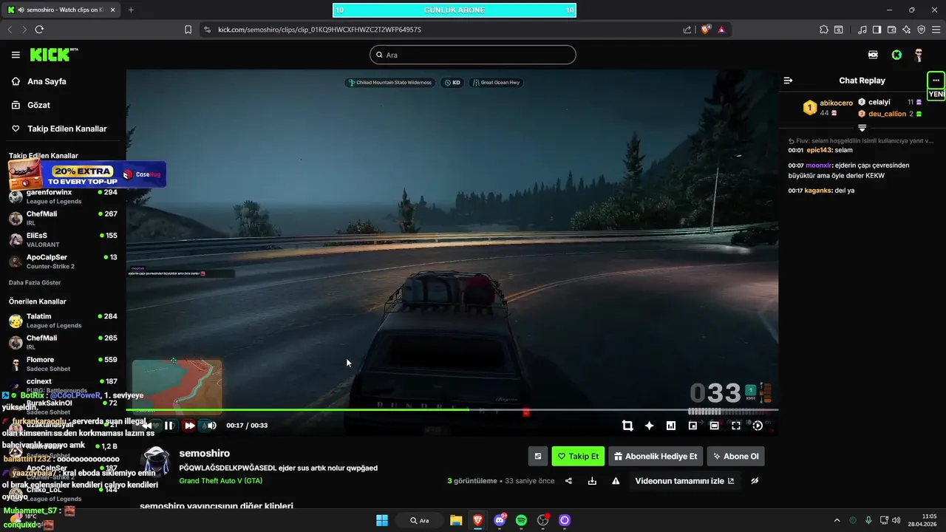
Task: Click the address bar URL
Action: tap(319, 30)
